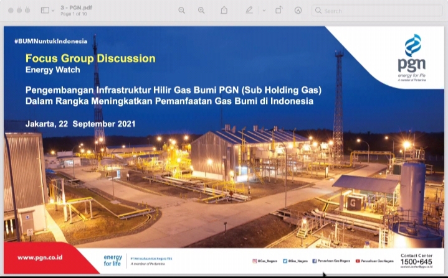Click the PGN logo on the slide
This screenshot has width=448, height=278.
[x=412, y=58]
